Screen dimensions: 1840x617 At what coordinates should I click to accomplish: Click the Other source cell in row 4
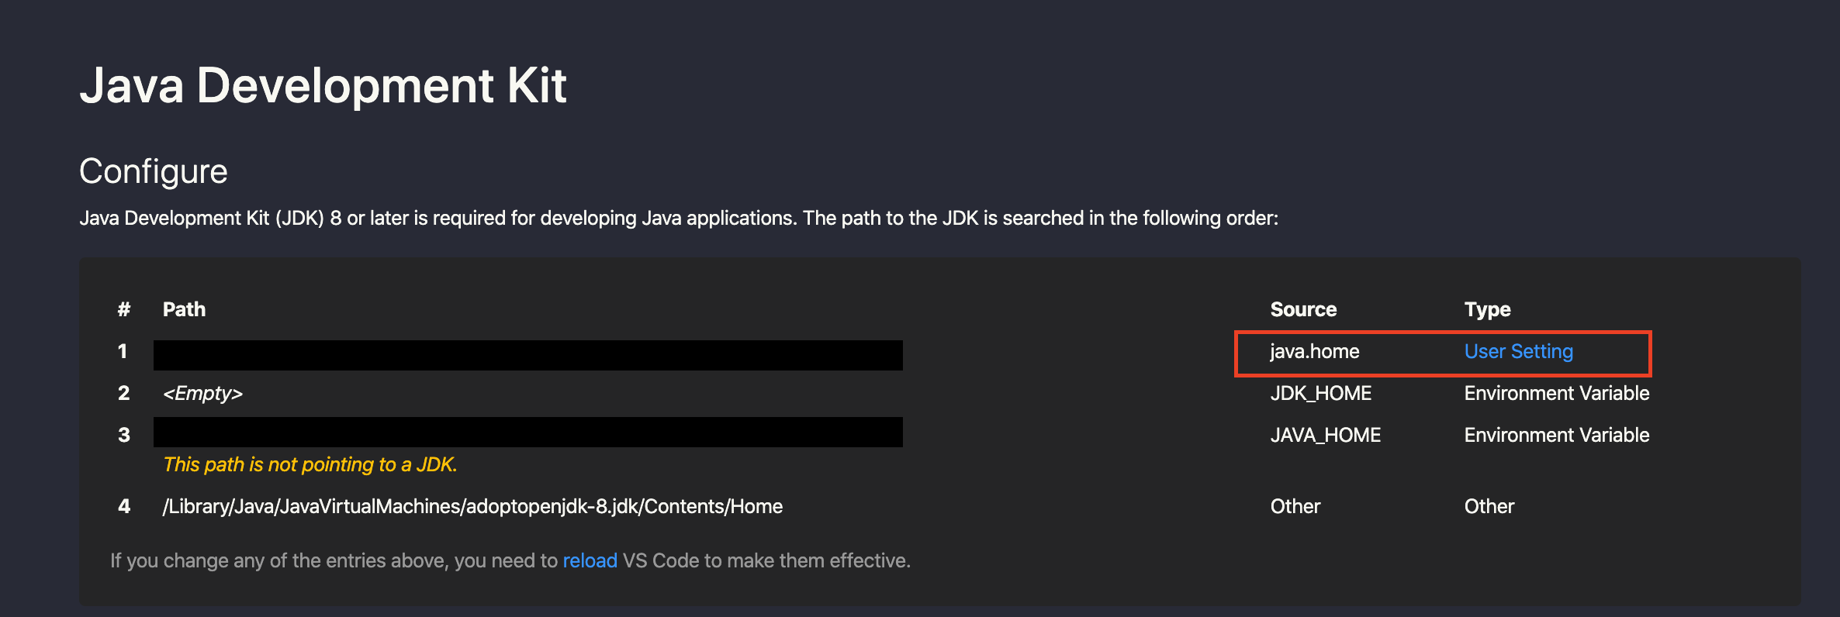pyautogui.click(x=1295, y=507)
